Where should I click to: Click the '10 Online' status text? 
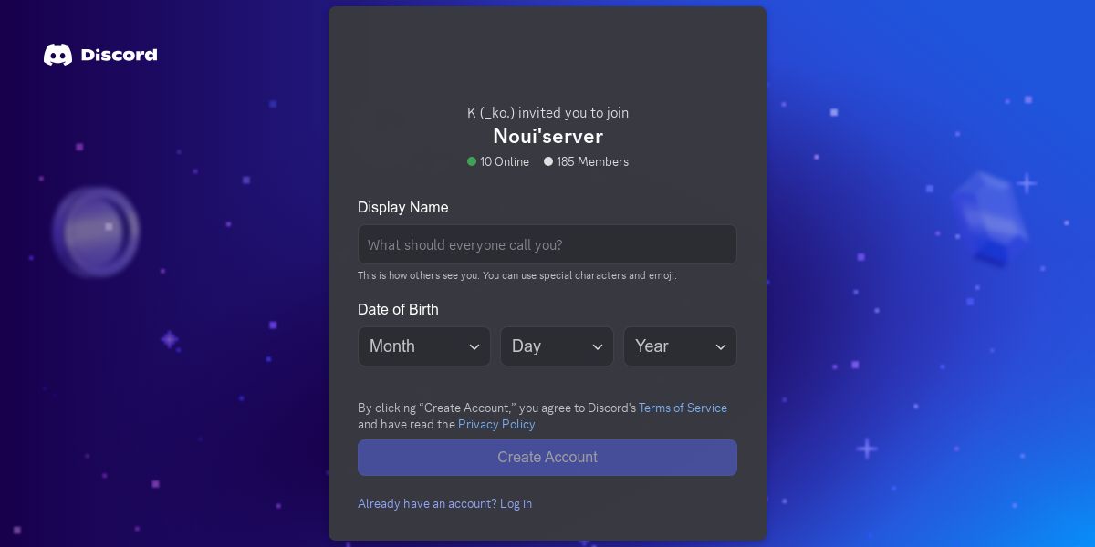coord(505,161)
